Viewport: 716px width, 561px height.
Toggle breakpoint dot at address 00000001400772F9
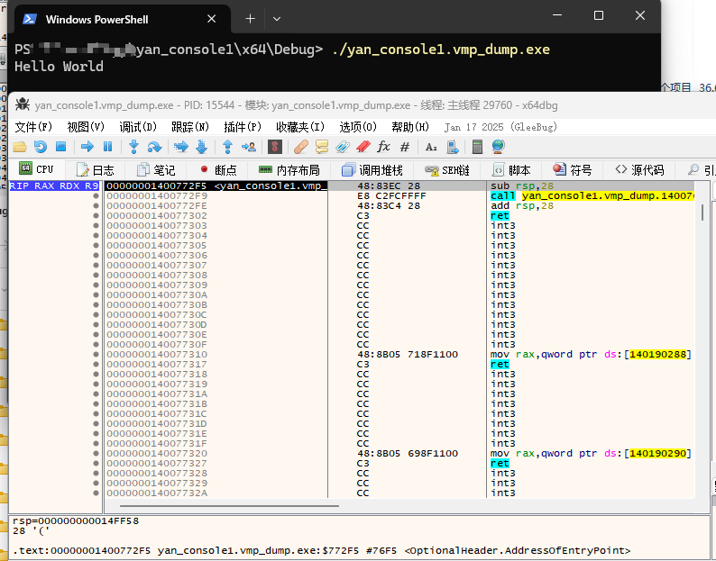tap(96, 195)
